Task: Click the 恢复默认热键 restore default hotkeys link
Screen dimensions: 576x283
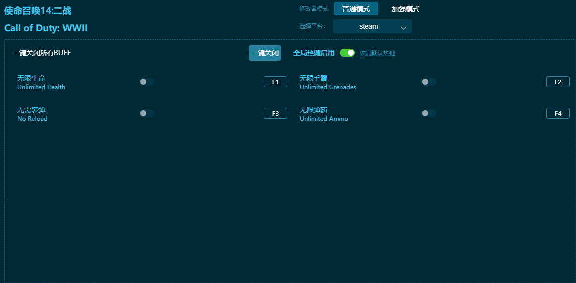Action: pos(377,53)
